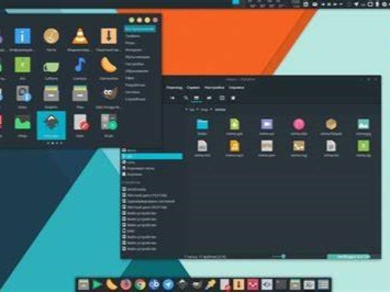The width and height of the screenshot is (390, 292).
Task: Open the blue music note app
Action: 80,64
